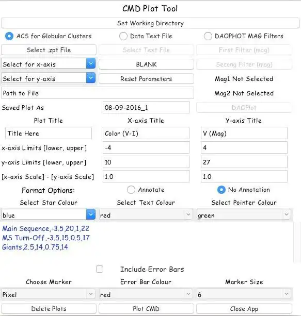301x316 pixels.
Task: Click the x-axis lower limit field -4
Action: [x=146, y=147]
